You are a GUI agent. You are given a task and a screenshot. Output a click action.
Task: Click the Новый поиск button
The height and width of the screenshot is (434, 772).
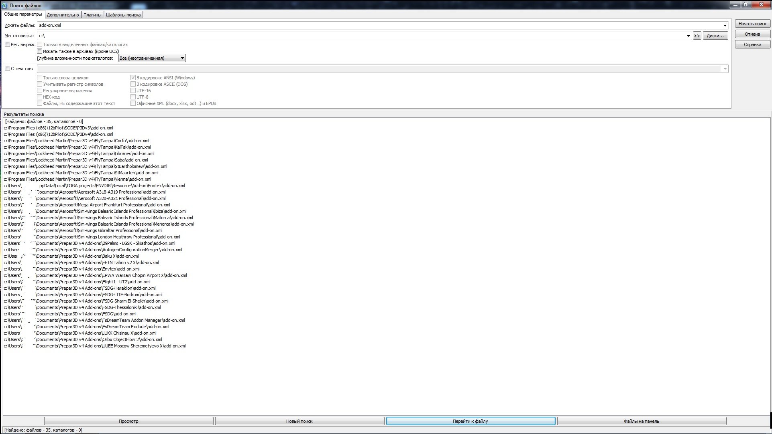[x=299, y=421]
